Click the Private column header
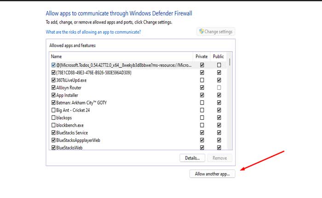The image size is (322, 198). click(x=202, y=57)
